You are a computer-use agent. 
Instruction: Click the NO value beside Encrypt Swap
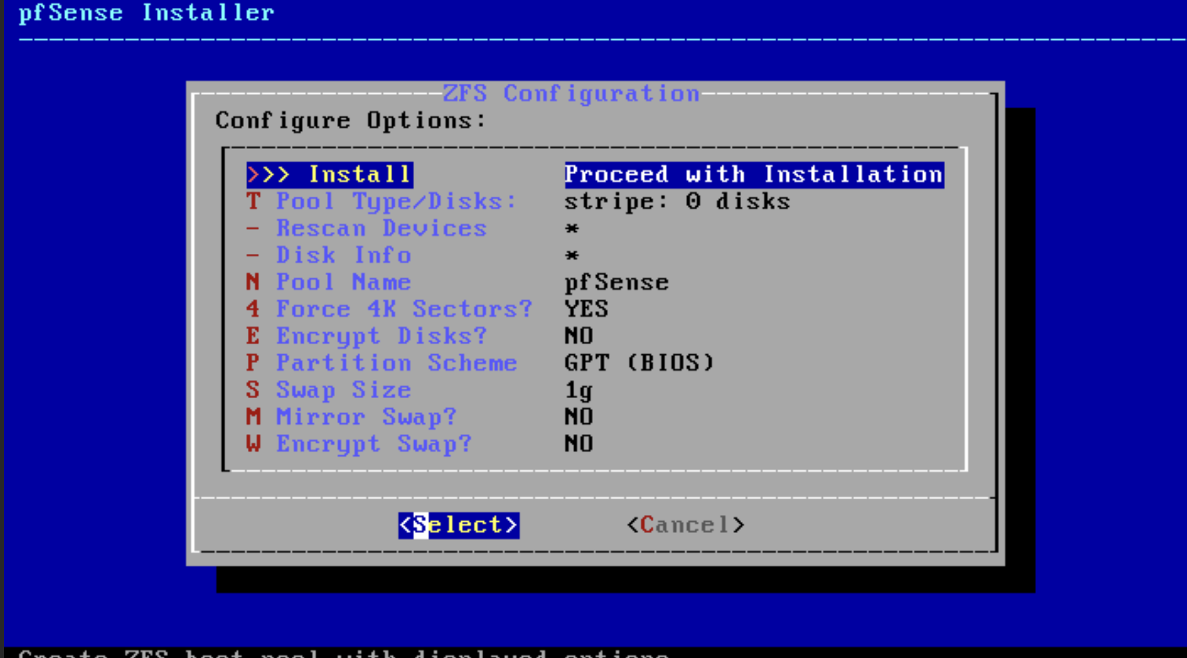click(x=579, y=444)
